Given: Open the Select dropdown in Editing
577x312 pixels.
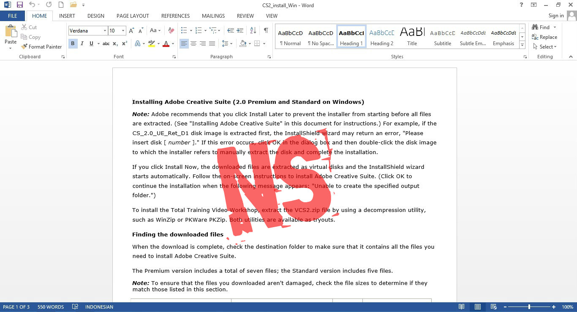Looking at the screenshot, I should point(545,47).
